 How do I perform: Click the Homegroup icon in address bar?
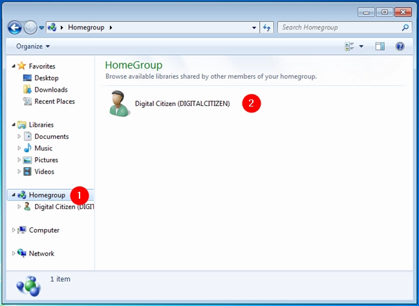click(x=52, y=27)
